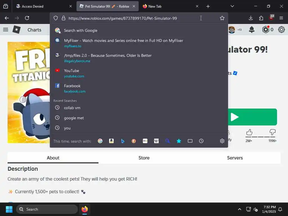This screenshot has height=216, width=288.
Task: Choose recent search google met
Action: tap(139, 118)
